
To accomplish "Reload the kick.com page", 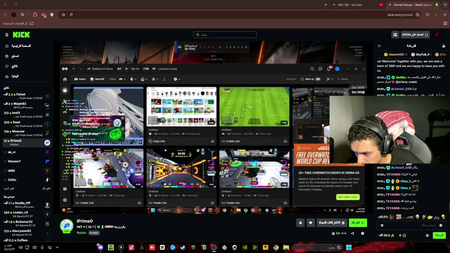I will pyautogui.click(x=427, y=15).
